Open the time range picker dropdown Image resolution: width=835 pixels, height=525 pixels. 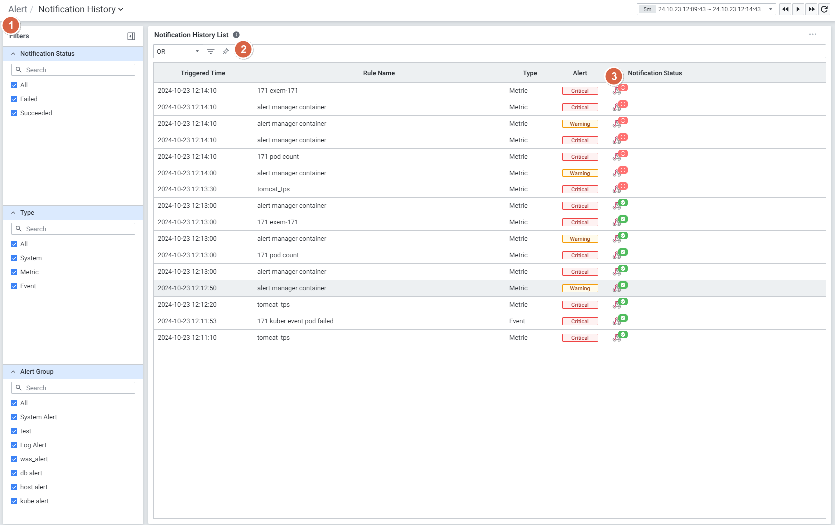coord(770,9)
